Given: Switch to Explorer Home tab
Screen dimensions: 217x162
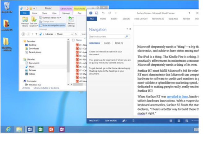Looking at the screenshot, I should coord(35,13).
